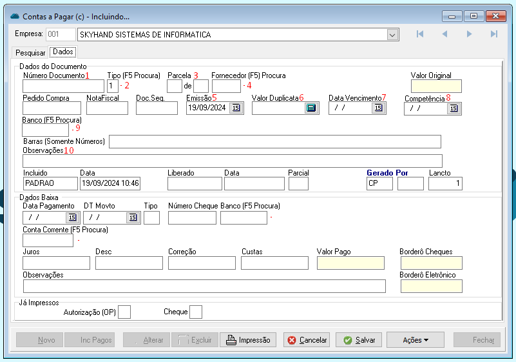The width and height of the screenshot is (516, 362).
Task: Open the Competência calendar picker
Action: point(453,108)
